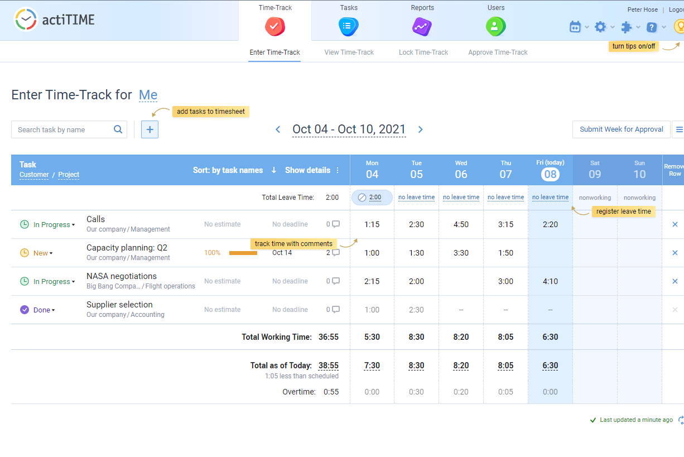Viewport: 684px width, 457px height.
Task: Click the Customer header link
Action: (34, 175)
